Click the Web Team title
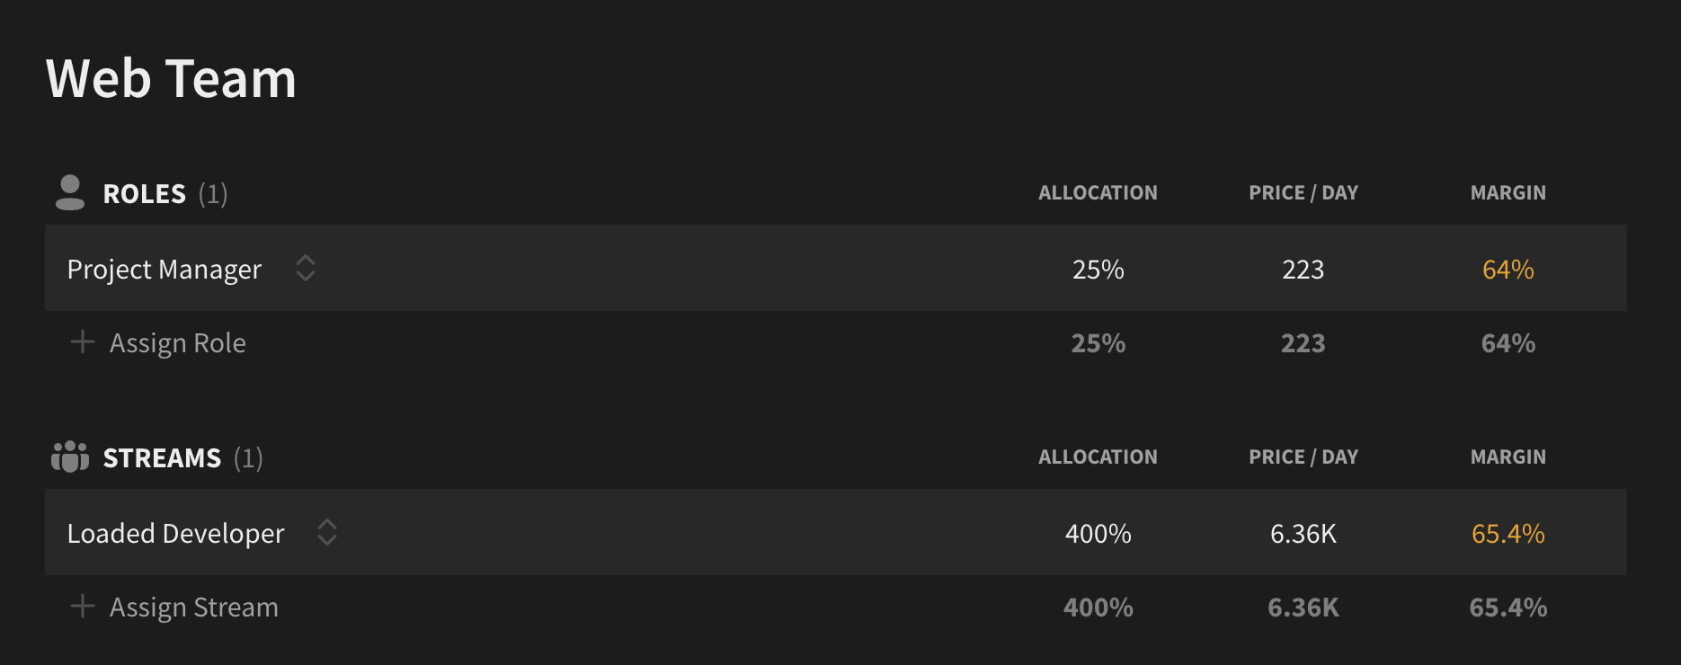The image size is (1681, 665). point(171,78)
